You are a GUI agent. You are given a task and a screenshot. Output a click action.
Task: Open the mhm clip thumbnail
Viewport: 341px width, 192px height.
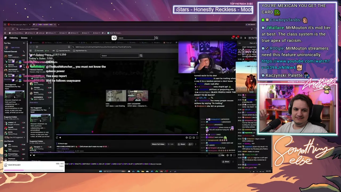click(x=116, y=96)
